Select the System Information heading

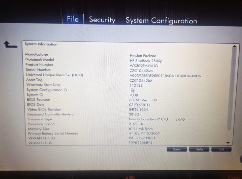click(x=41, y=44)
